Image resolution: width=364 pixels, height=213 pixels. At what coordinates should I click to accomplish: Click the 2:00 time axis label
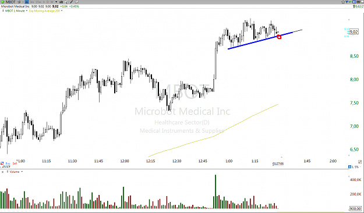pos(333,161)
